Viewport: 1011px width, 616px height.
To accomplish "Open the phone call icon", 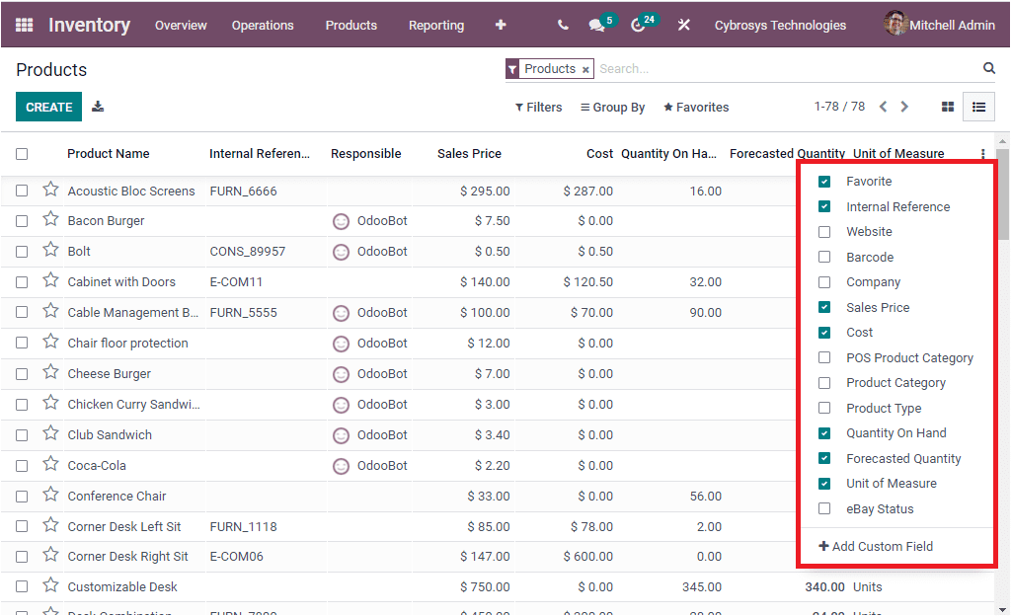I will point(562,25).
